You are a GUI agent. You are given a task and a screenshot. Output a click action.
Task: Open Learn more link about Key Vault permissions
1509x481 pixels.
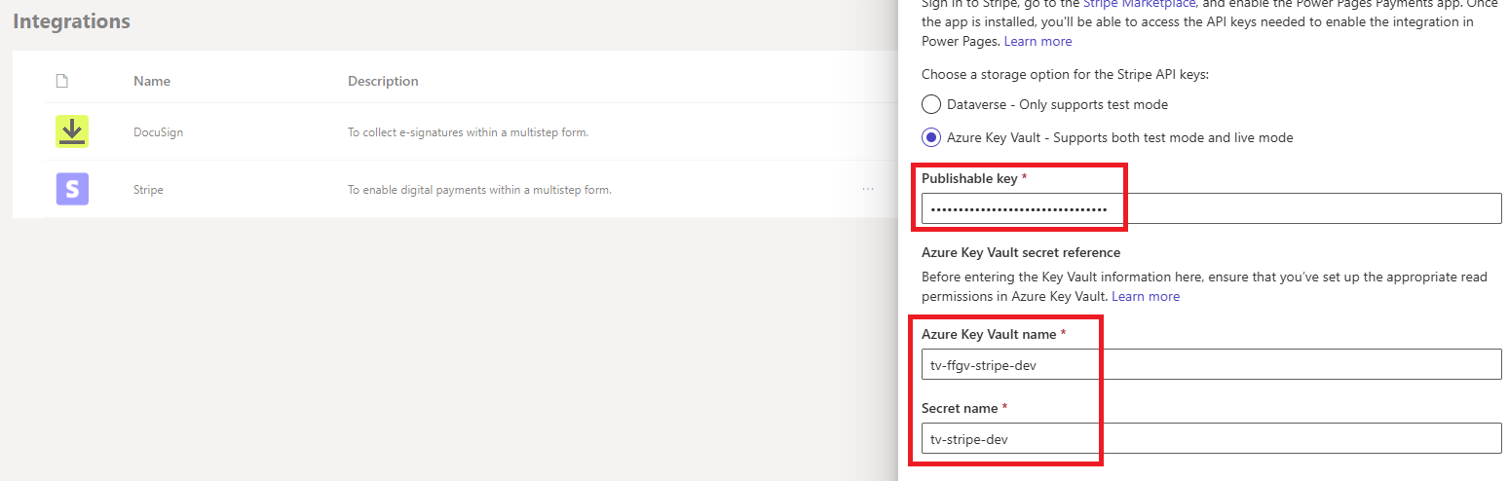point(1146,296)
